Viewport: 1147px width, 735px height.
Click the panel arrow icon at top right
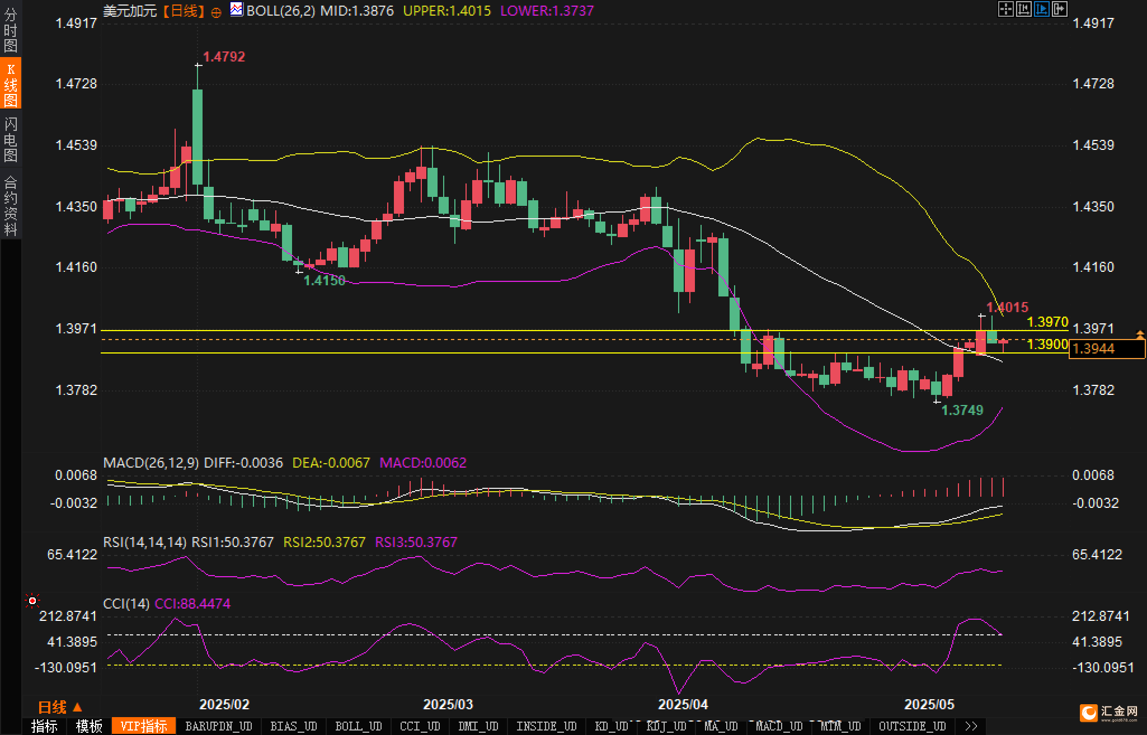pyautogui.click(x=1059, y=9)
